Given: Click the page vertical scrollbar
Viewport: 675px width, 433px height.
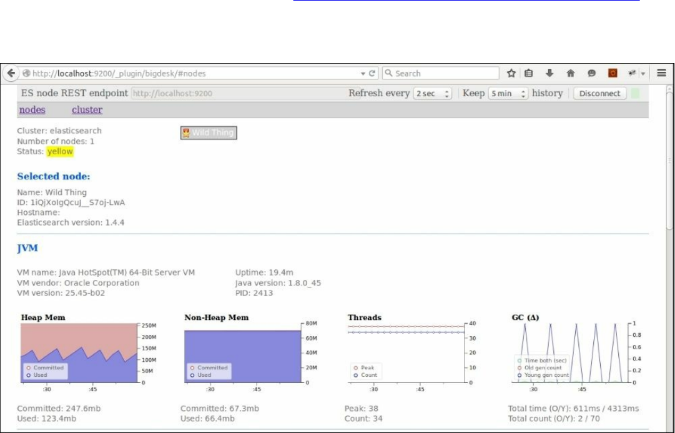Looking at the screenshot, I should [669, 159].
